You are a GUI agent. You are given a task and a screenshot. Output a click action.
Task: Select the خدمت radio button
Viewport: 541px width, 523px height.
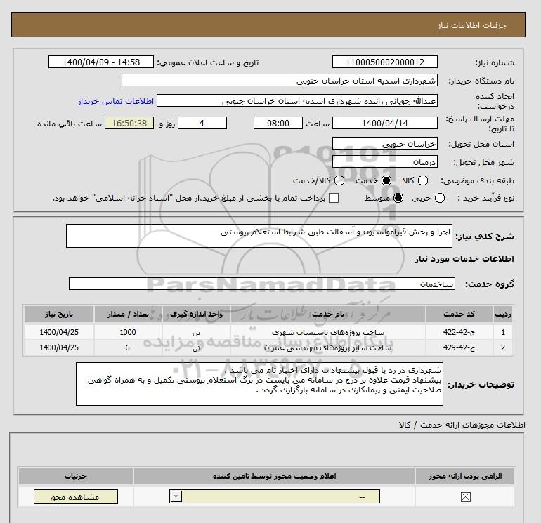[x=386, y=180]
